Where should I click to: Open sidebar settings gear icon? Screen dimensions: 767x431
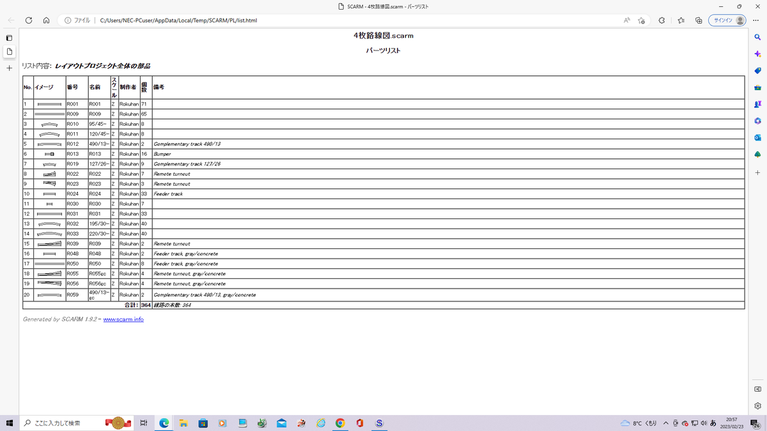pyautogui.click(x=757, y=405)
